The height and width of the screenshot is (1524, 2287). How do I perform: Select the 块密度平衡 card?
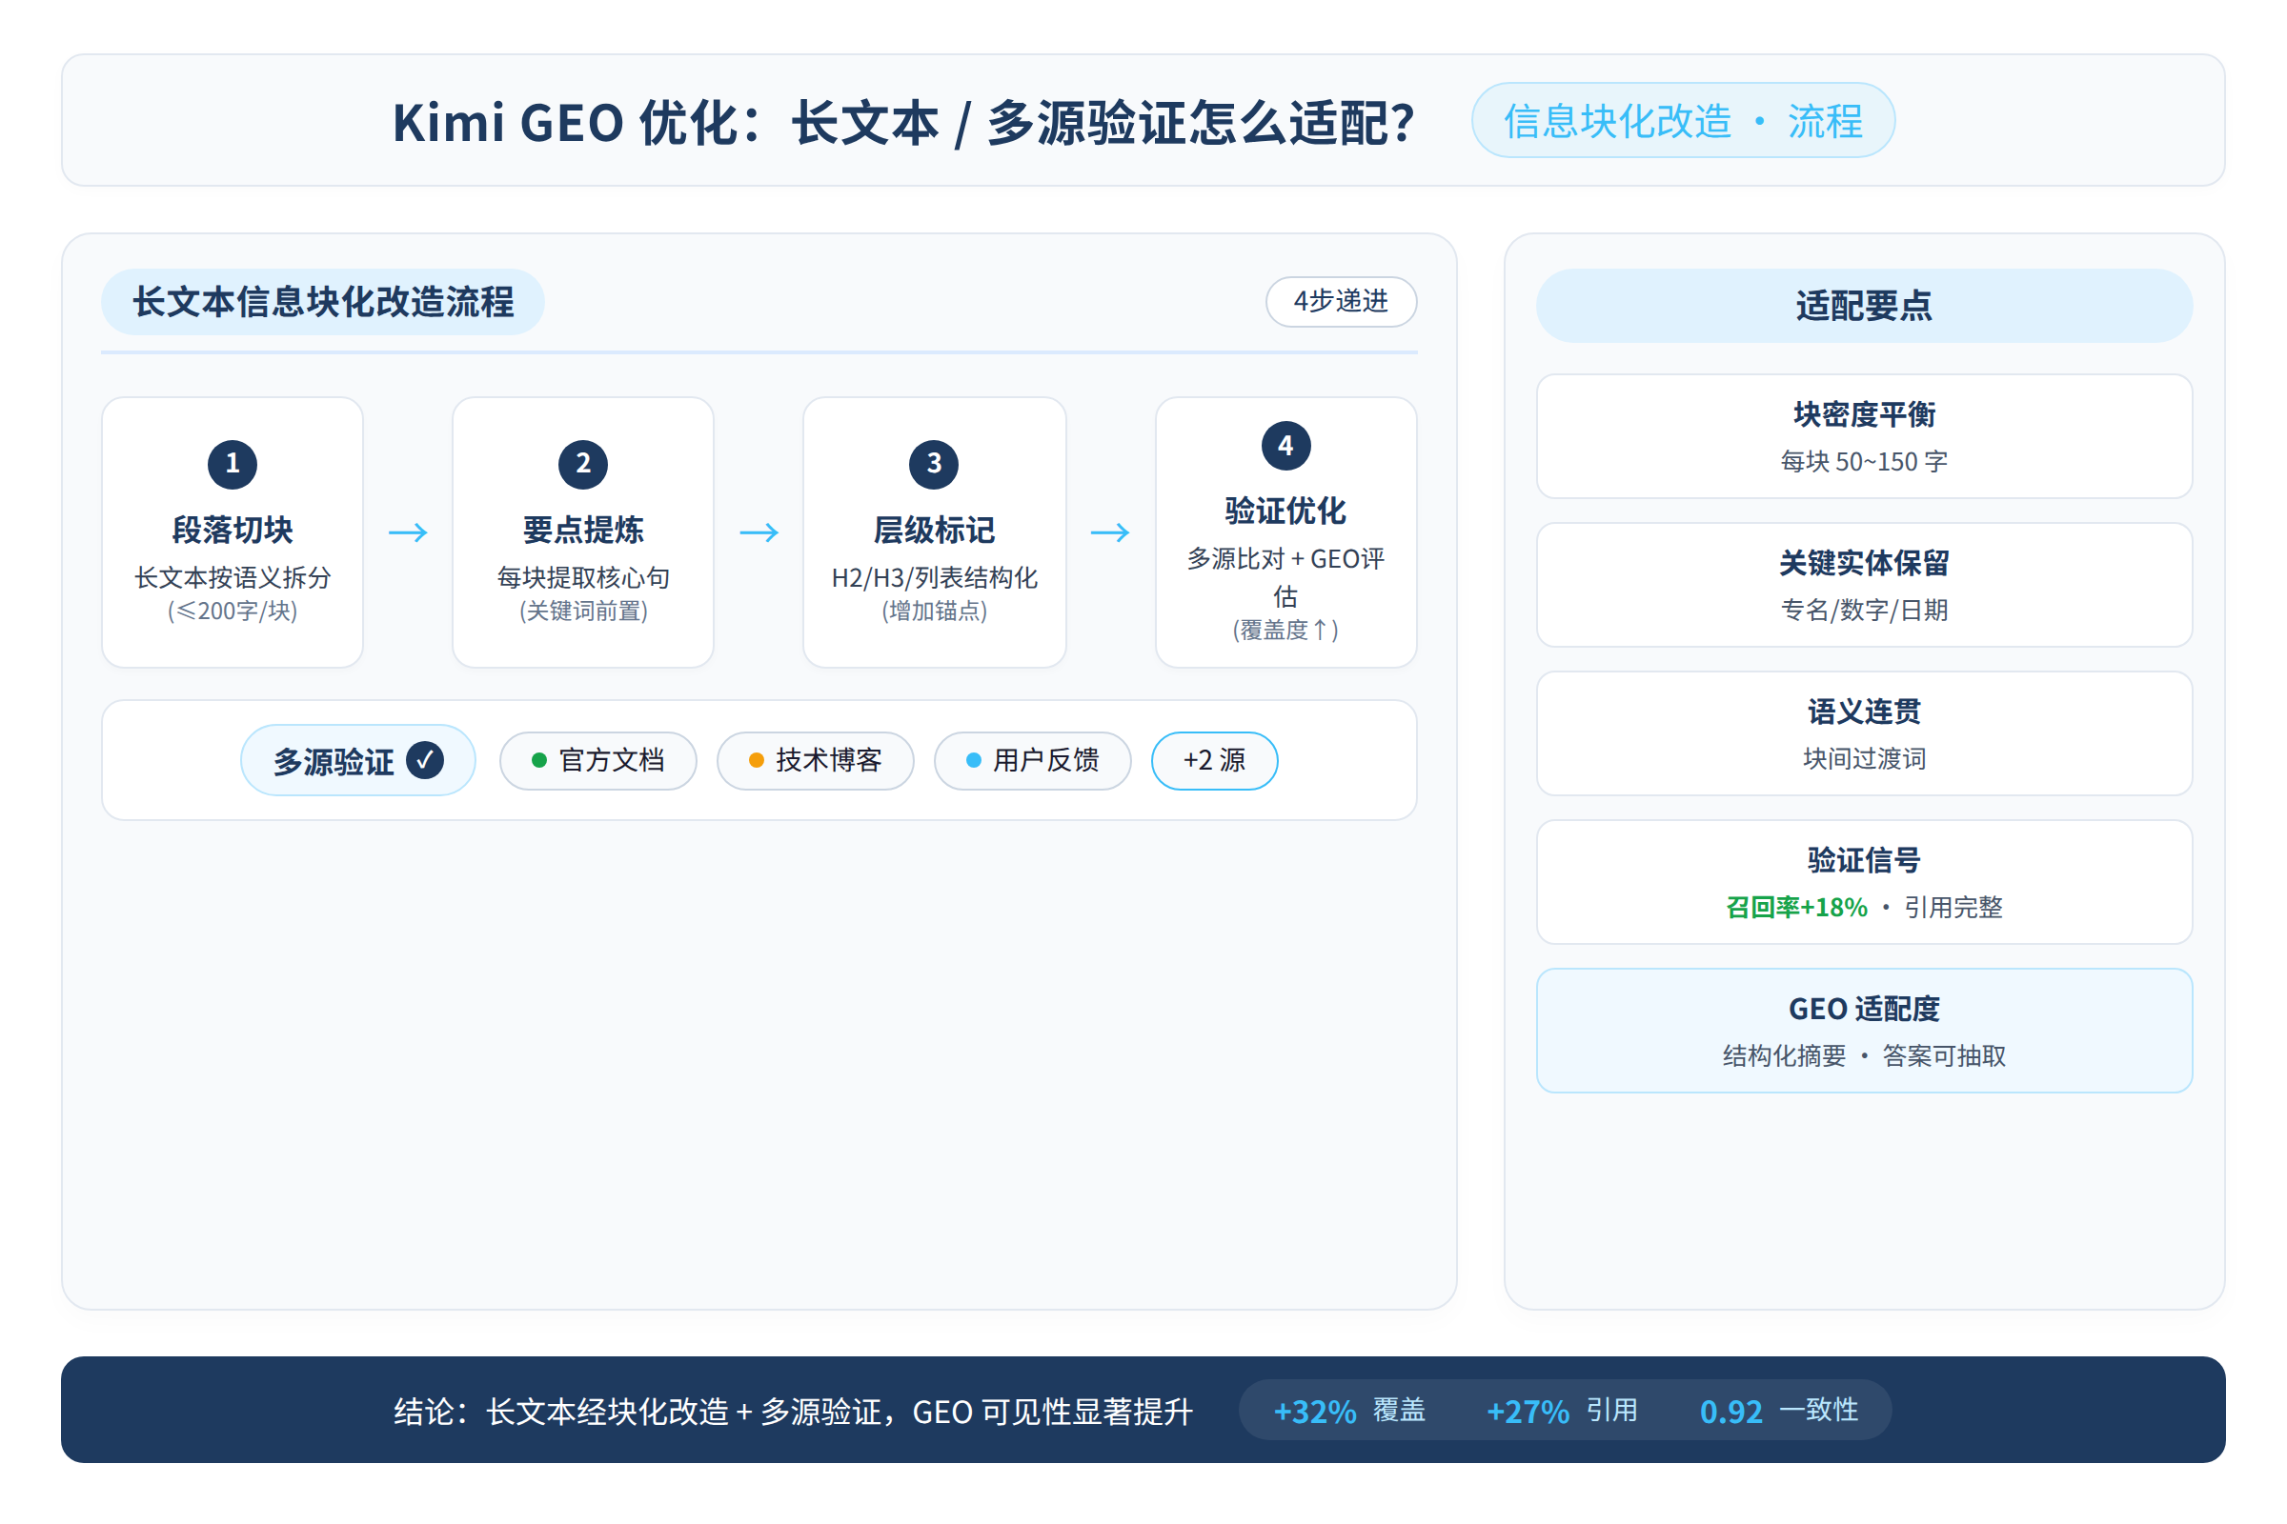click(x=1864, y=436)
